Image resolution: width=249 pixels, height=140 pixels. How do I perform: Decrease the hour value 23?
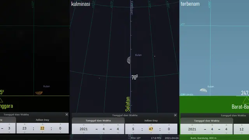(x=25, y=132)
